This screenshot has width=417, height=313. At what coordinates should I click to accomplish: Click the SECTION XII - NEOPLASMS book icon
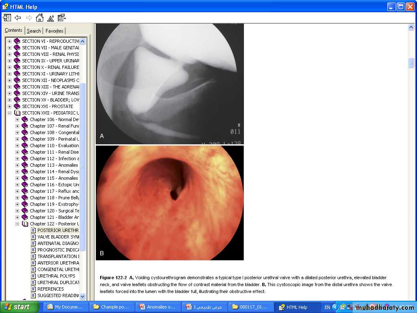[x=17, y=80]
